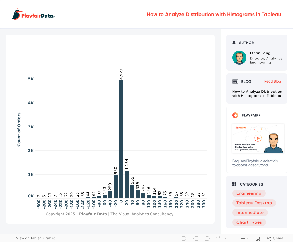
Task: Click the orange Playfair+ plus icon
Action: [x=235, y=115]
